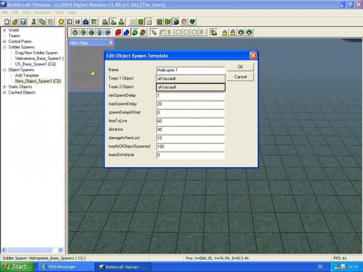363x272 pixels.
Task: Click the paint palette toolbar icon
Action: coord(184,22)
